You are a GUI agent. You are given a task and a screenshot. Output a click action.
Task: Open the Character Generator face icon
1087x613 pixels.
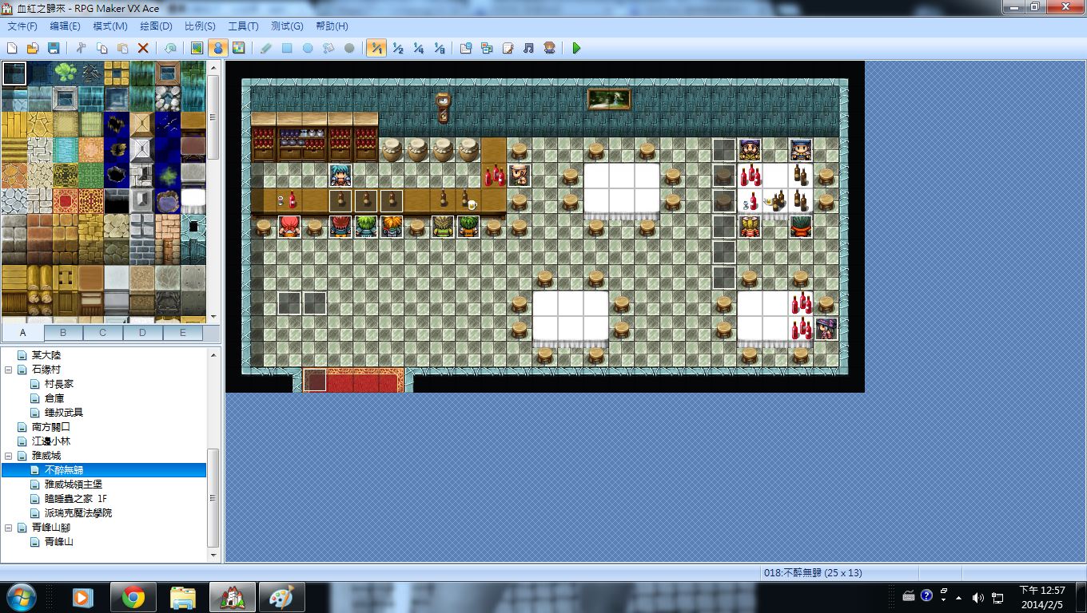click(549, 48)
